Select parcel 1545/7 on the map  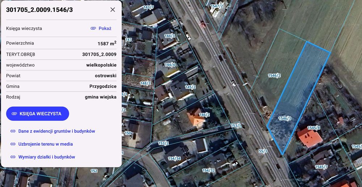321,167
